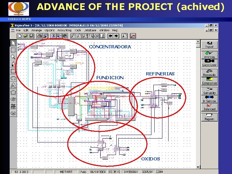Click the FUNDICION label on the diagram
The image size is (232, 174).
(x=110, y=78)
